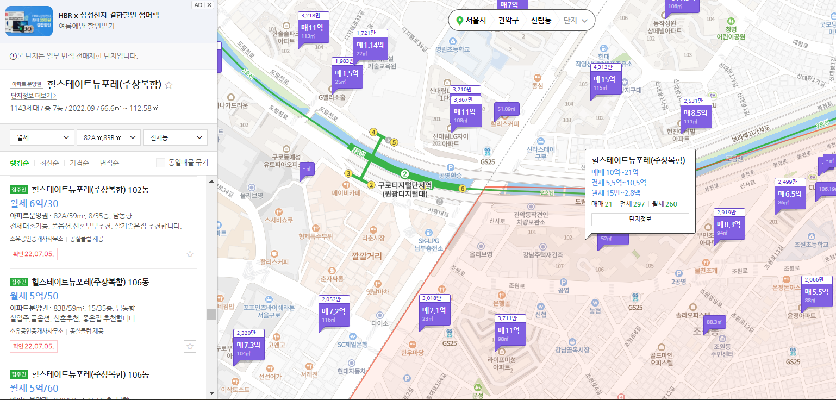Click the 매11억 113㎡ price marker
This screenshot has height=400, width=836.
[x=313, y=28]
